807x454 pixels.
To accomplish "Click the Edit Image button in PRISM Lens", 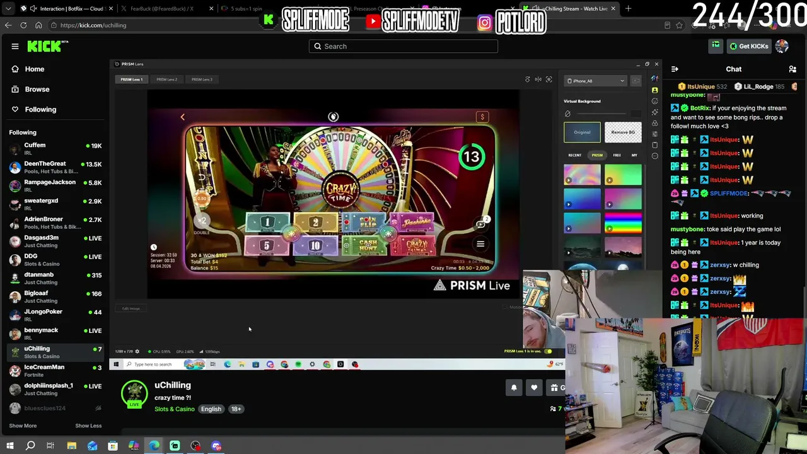I will pos(131,308).
